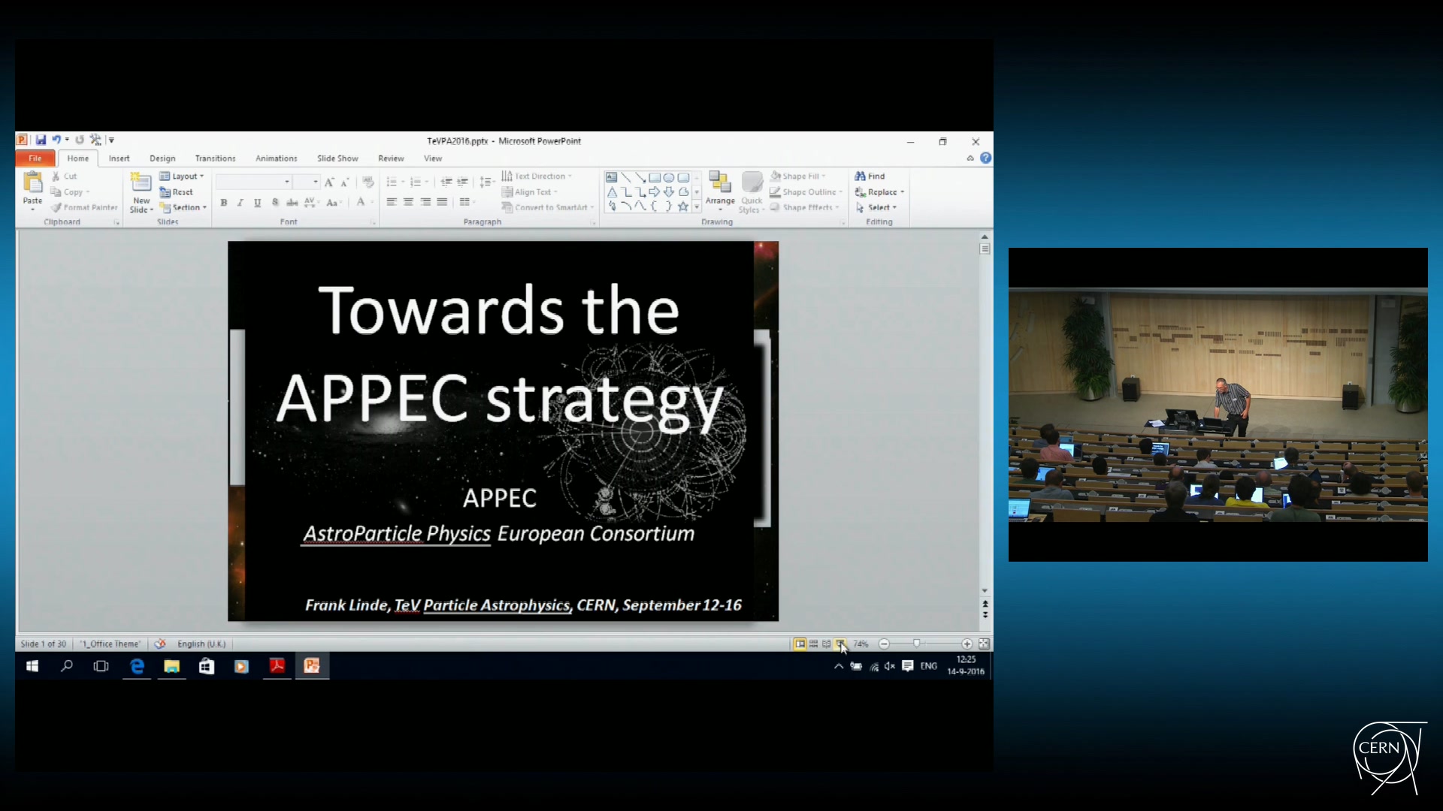The width and height of the screenshot is (1443, 811).
Task: Click the Find binoculars icon
Action: coord(860,176)
